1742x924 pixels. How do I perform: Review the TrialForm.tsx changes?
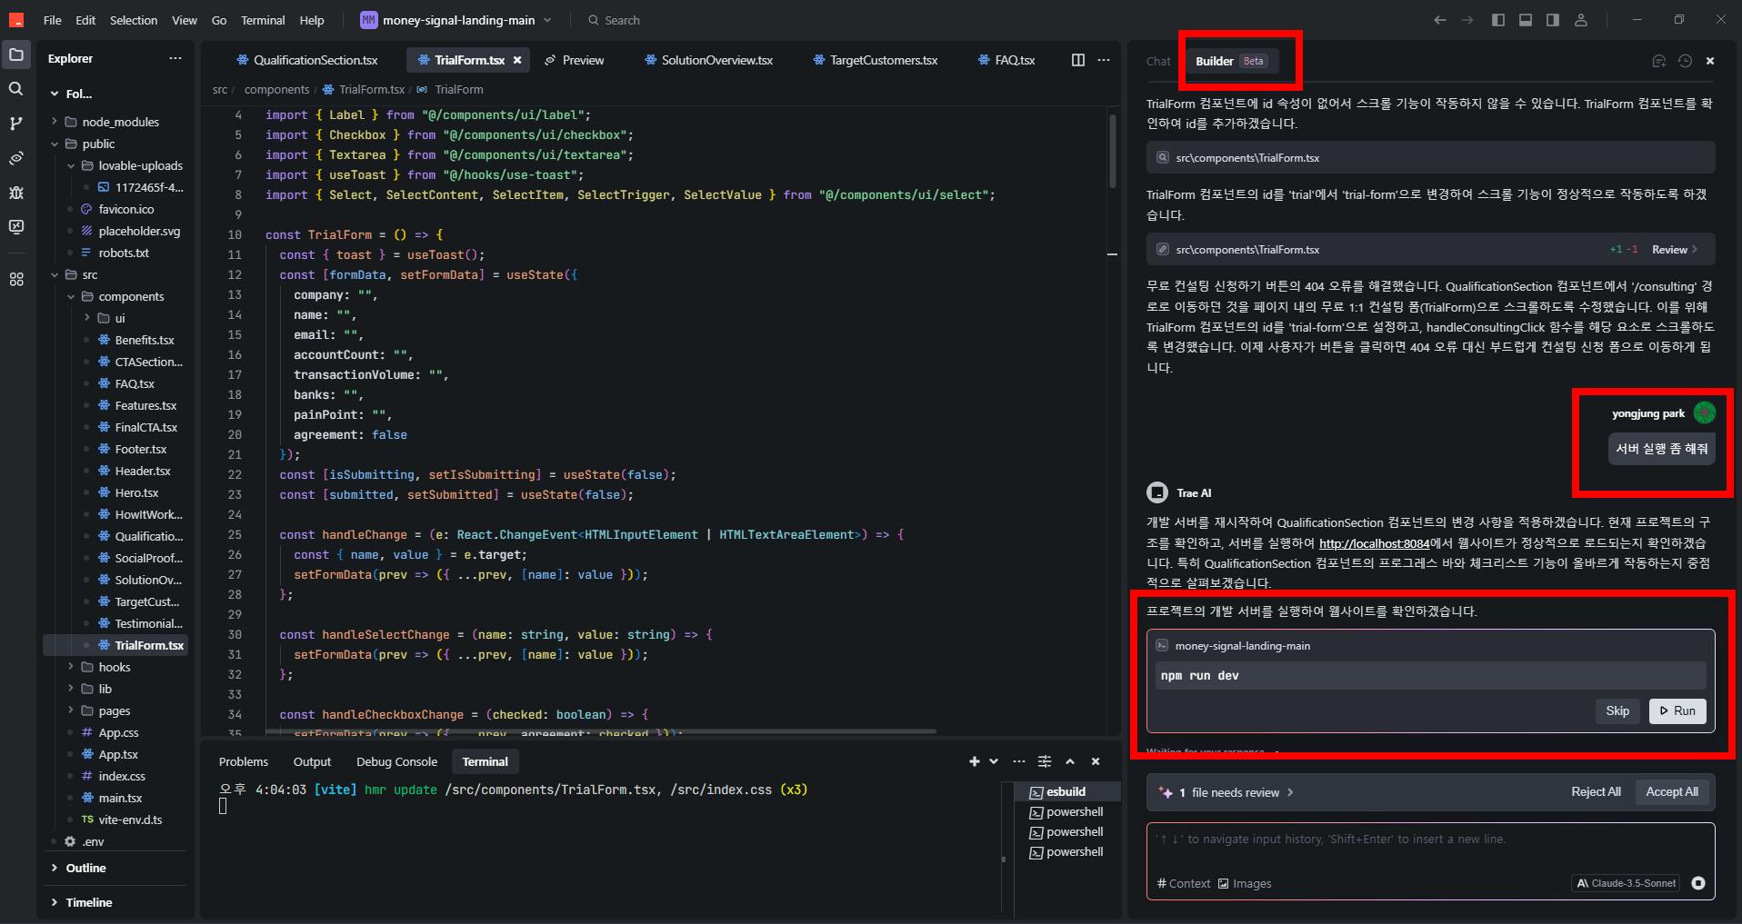coord(1674,249)
